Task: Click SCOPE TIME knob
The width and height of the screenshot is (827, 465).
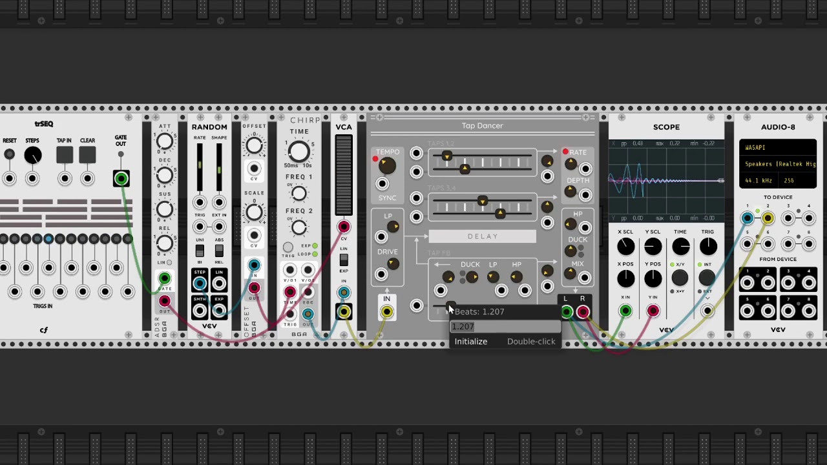Action: pos(680,246)
